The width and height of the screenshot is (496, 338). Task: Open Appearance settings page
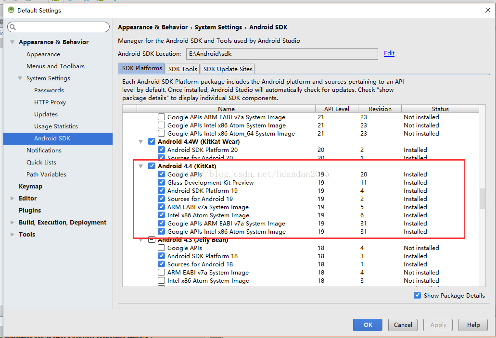pyautogui.click(x=43, y=54)
